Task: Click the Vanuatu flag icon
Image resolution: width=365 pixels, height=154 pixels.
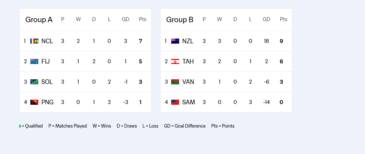Action: (175, 82)
